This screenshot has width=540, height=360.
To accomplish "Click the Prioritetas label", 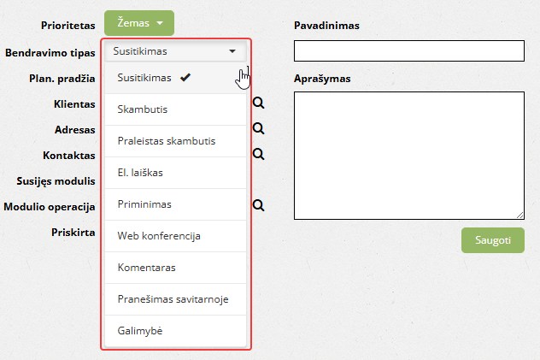I will (x=68, y=26).
